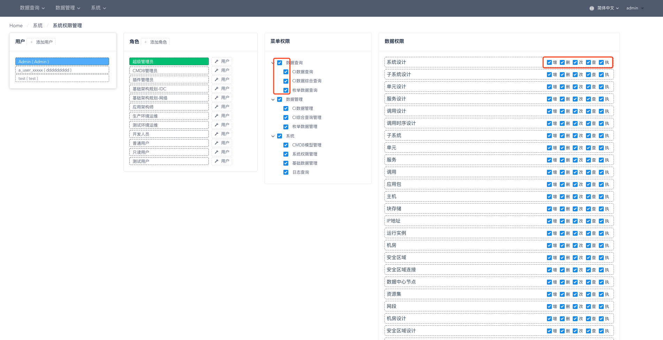
Task: Click the globe language icon
Action: pyautogui.click(x=592, y=8)
